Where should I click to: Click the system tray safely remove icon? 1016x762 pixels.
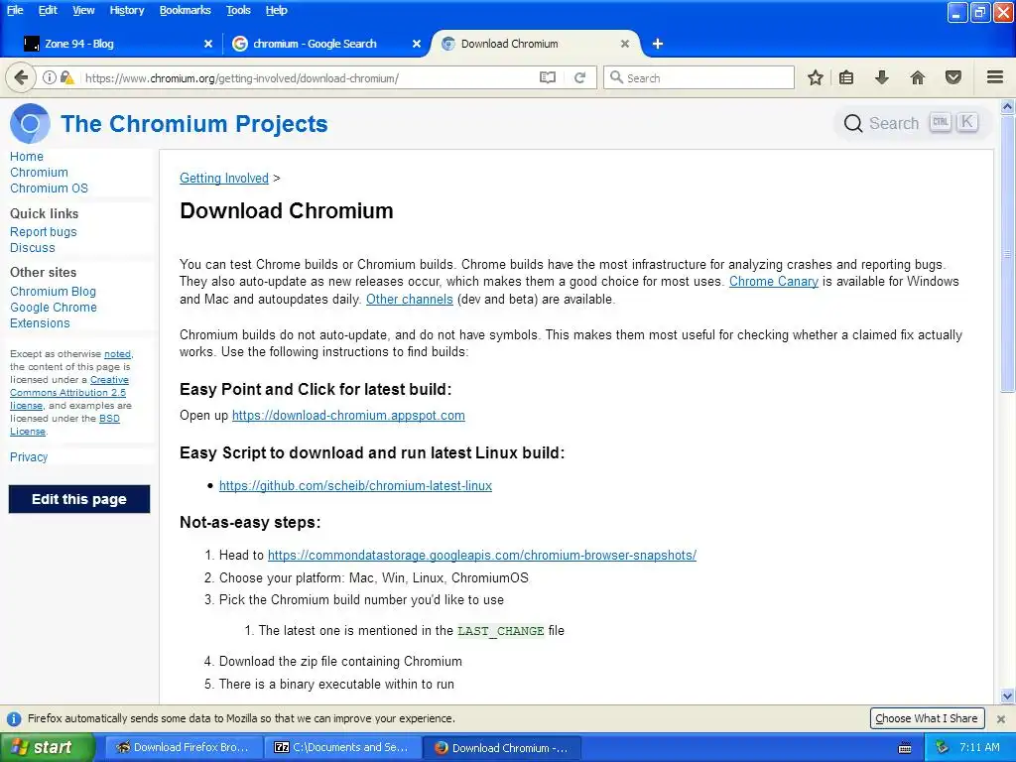pyautogui.click(x=943, y=747)
